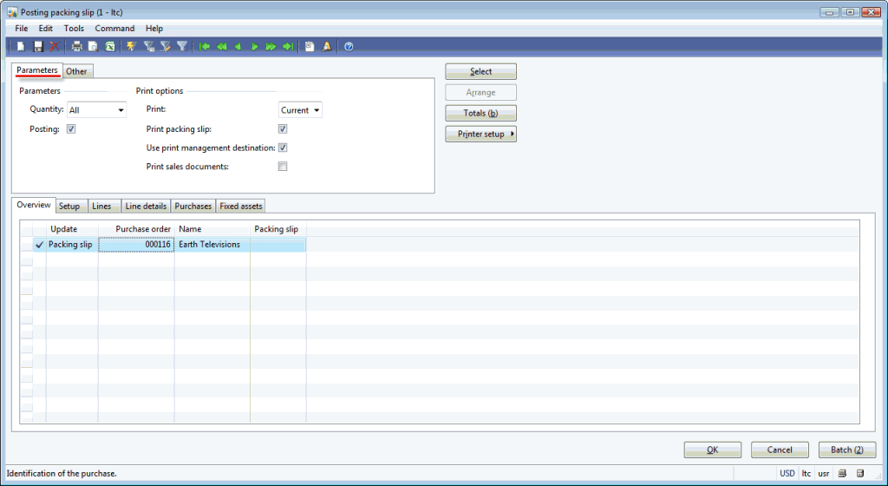
Task: Open Help with the question-mark icon
Action: coord(349,47)
